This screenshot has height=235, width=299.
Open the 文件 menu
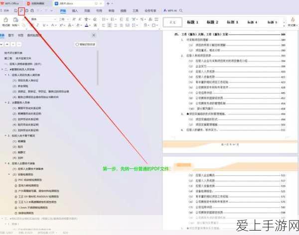click(x=5, y=10)
